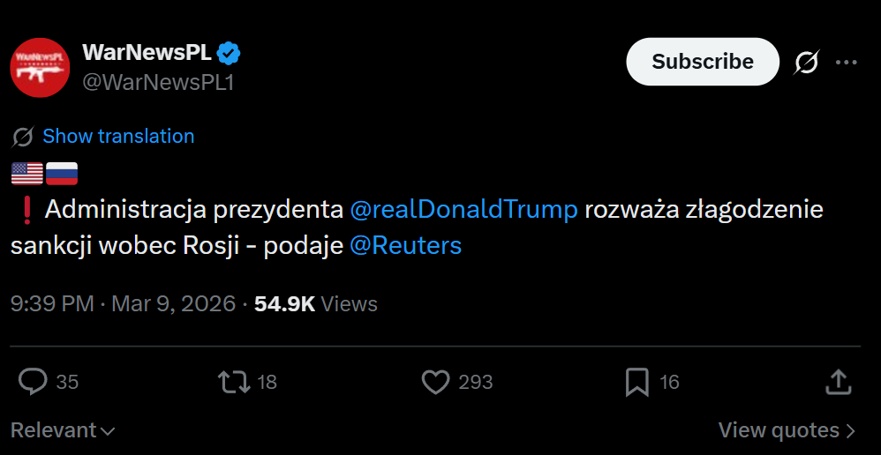Click the WarNewsPL display name
The width and height of the screenshot is (881, 455).
tap(147, 53)
